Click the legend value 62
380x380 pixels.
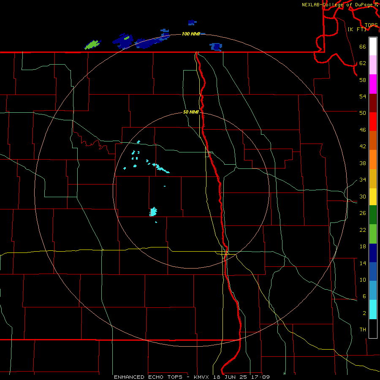coord(363,63)
